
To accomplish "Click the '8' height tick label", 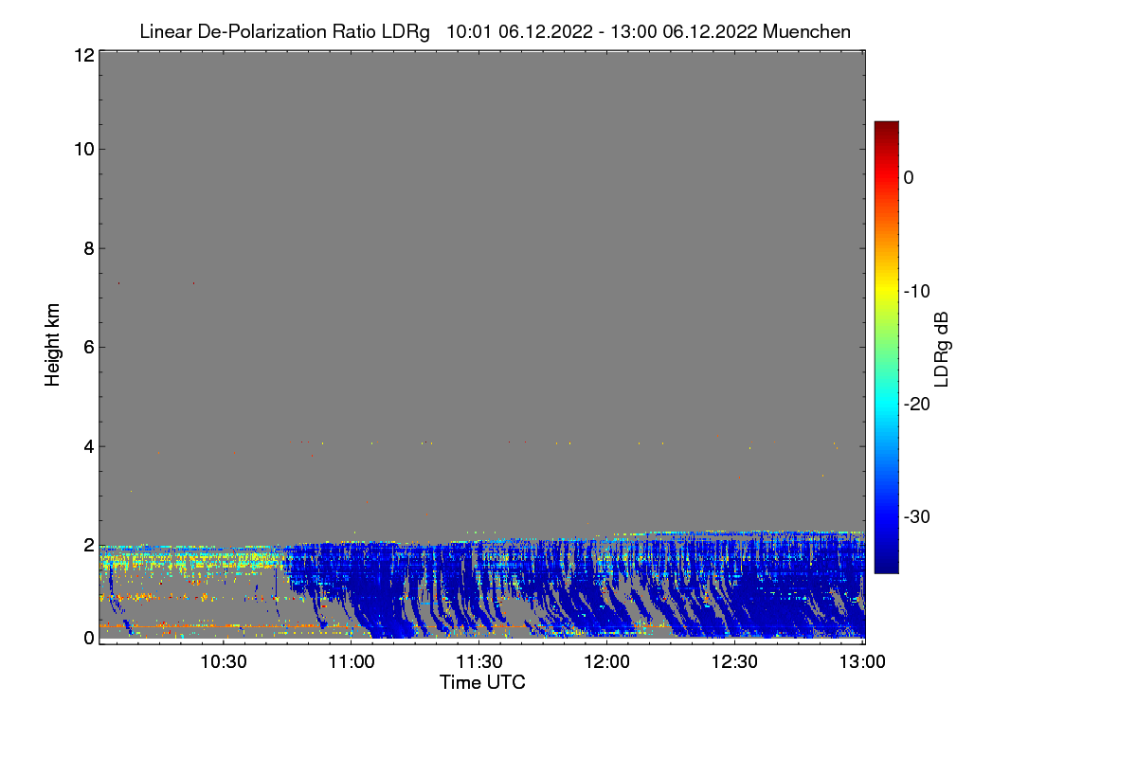I will pos(88,248).
